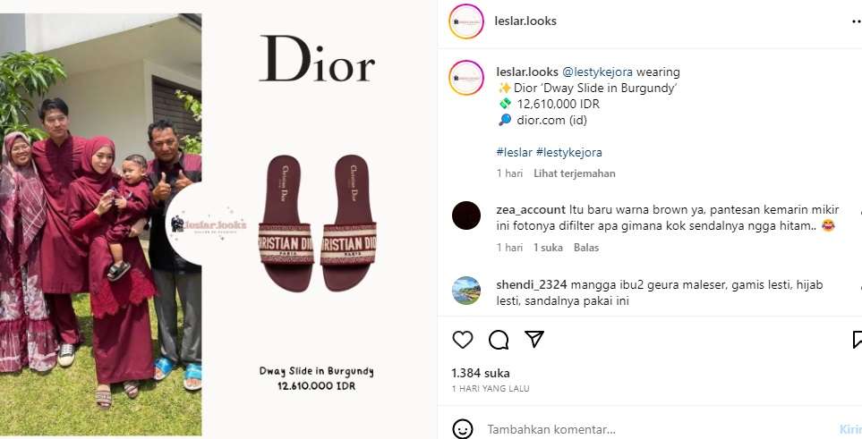Open more options three-dot menu
Image resolution: width=862 pixels, height=439 pixels.
[857, 21]
